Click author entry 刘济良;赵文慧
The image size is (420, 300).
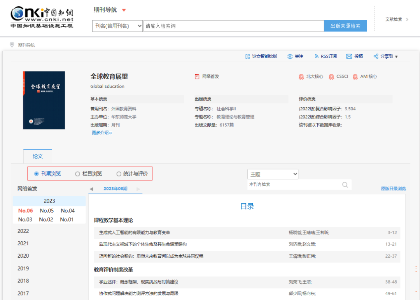click(302, 244)
